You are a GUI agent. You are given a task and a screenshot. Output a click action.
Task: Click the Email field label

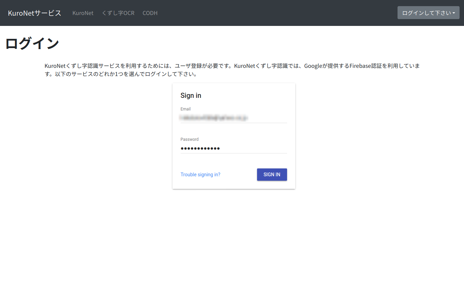click(185, 109)
